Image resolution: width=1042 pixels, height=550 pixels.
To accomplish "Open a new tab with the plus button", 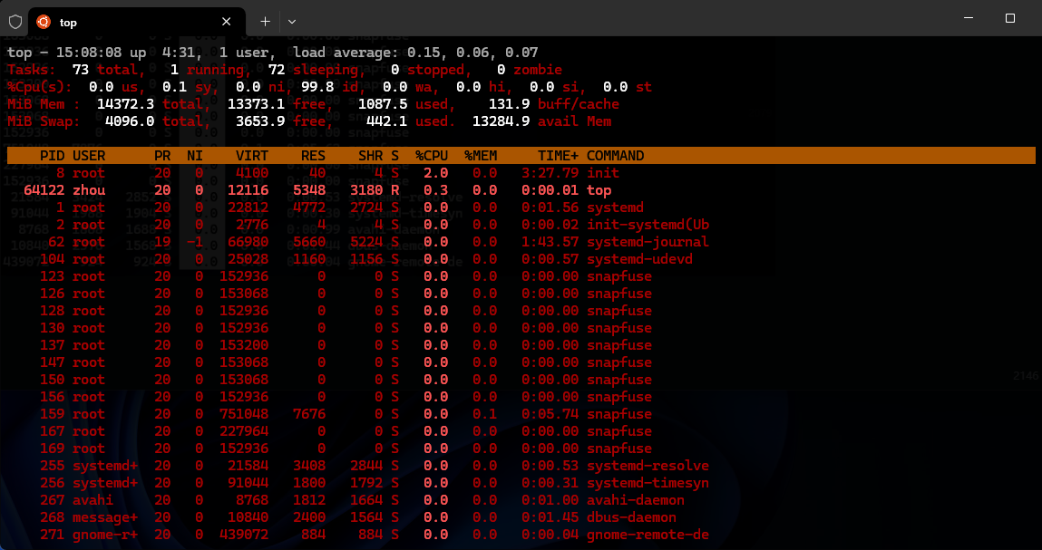I will point(265,21).
